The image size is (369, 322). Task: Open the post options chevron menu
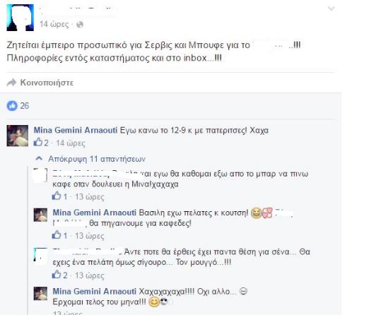click(332, 9)
